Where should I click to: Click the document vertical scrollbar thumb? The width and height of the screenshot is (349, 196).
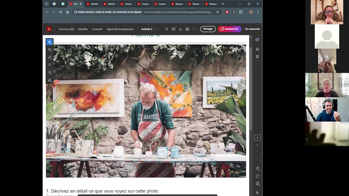[251, 89]
